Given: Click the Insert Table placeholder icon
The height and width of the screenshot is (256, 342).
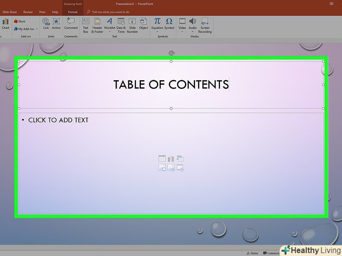Looking at the screenshot, I should click(162, 158).
